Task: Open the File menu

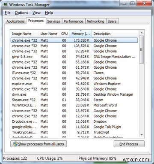Action: (8, 13)
